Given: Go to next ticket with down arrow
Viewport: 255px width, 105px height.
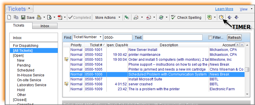Looking at the screenshot, I should click(x=236, y=17).
